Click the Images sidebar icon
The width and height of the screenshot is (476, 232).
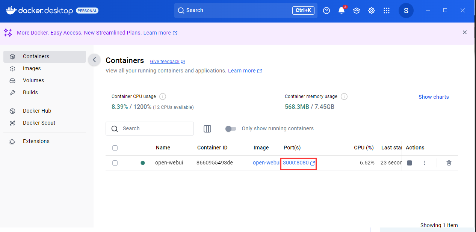click(x=12, y=69)
